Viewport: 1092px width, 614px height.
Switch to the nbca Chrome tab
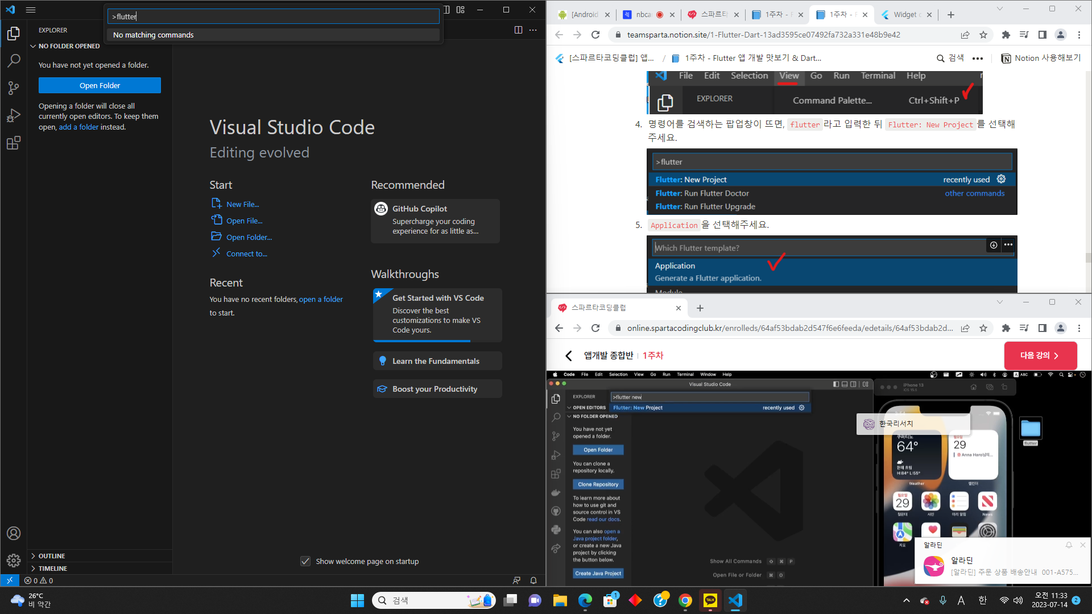(648, 15)
